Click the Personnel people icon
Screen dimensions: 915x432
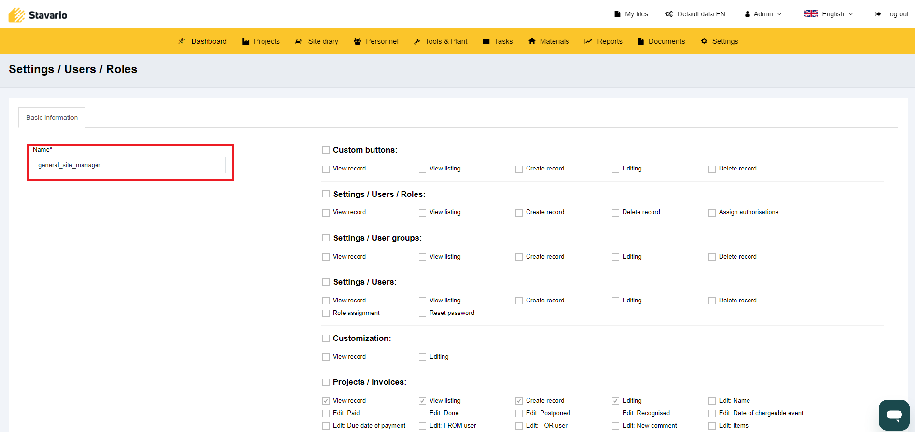358,41
